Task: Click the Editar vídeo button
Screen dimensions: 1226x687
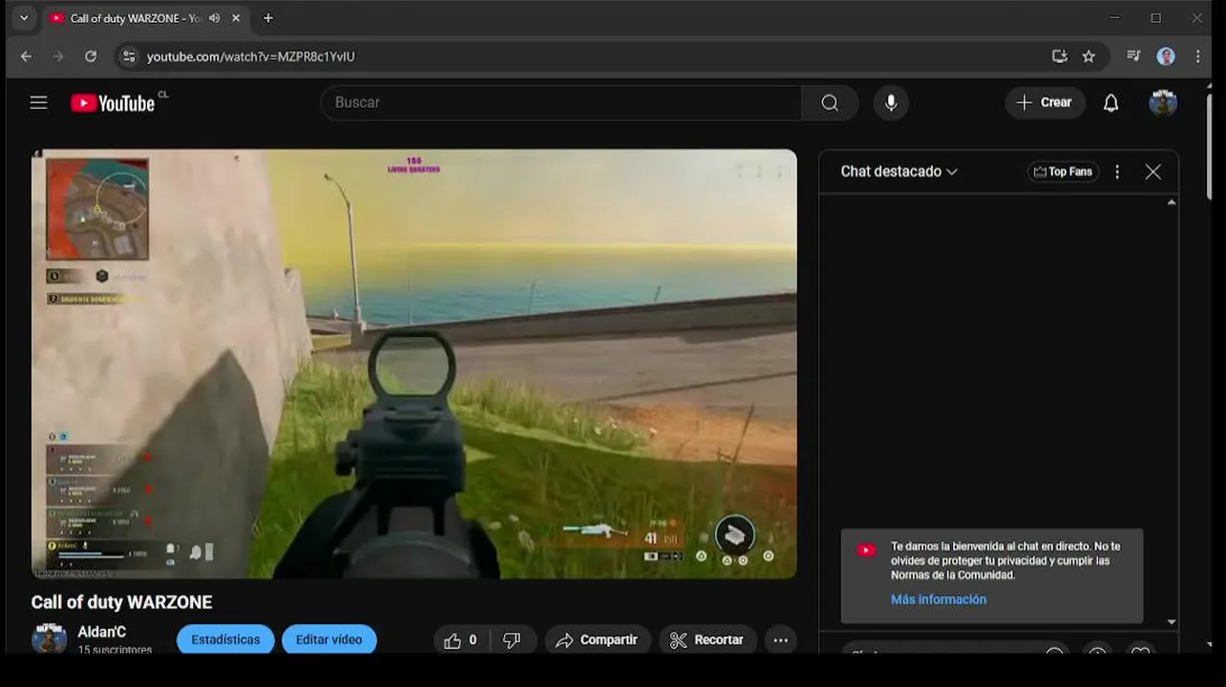Action: click(x=328, y=639)
